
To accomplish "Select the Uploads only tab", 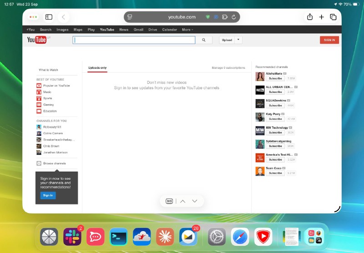I will click(97, 68).
